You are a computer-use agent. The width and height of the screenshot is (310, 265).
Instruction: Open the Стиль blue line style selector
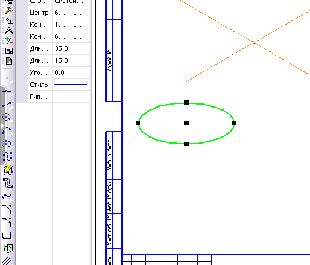pos(71,84)
